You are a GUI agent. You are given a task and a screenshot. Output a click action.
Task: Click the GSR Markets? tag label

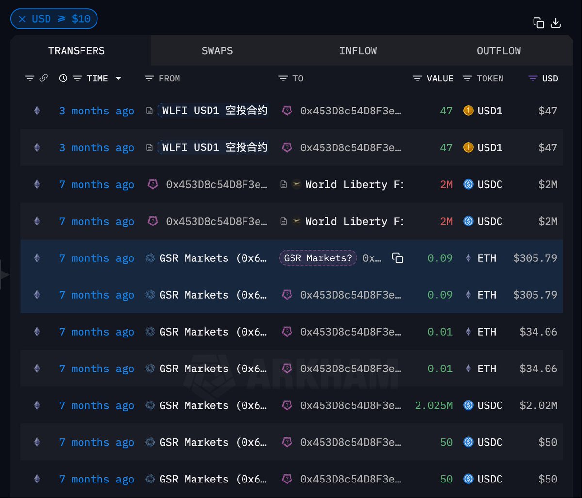(x=318, y=258)
